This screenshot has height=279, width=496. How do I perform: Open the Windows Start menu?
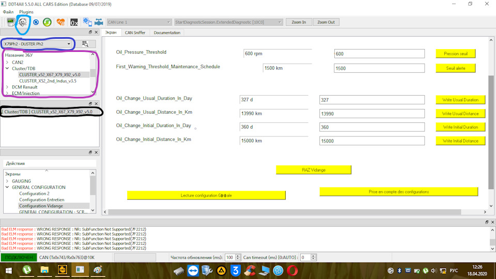tap(9, 271)
